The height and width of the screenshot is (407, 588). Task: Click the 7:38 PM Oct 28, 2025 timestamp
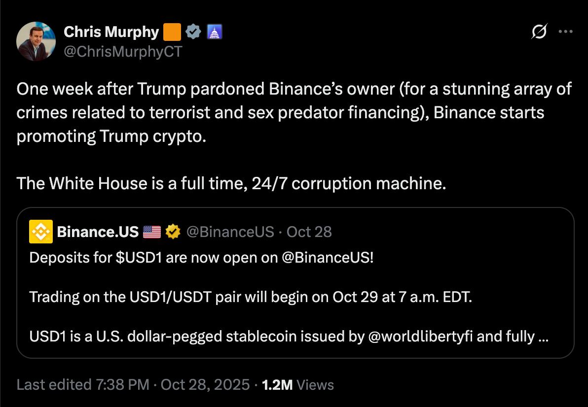click(x=172, y=385)
